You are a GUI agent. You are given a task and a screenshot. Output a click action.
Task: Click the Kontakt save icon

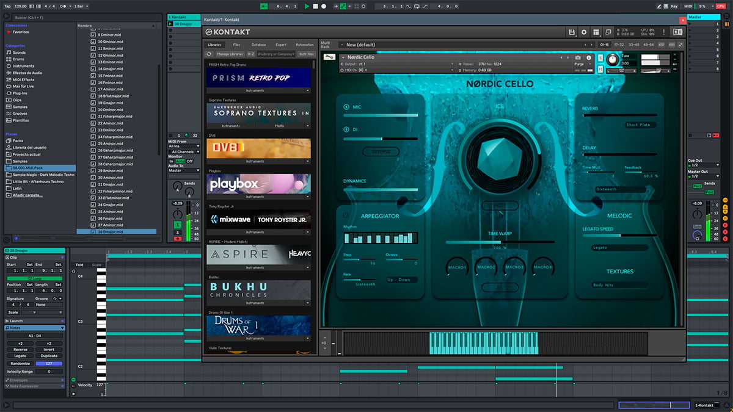[571, 32]
